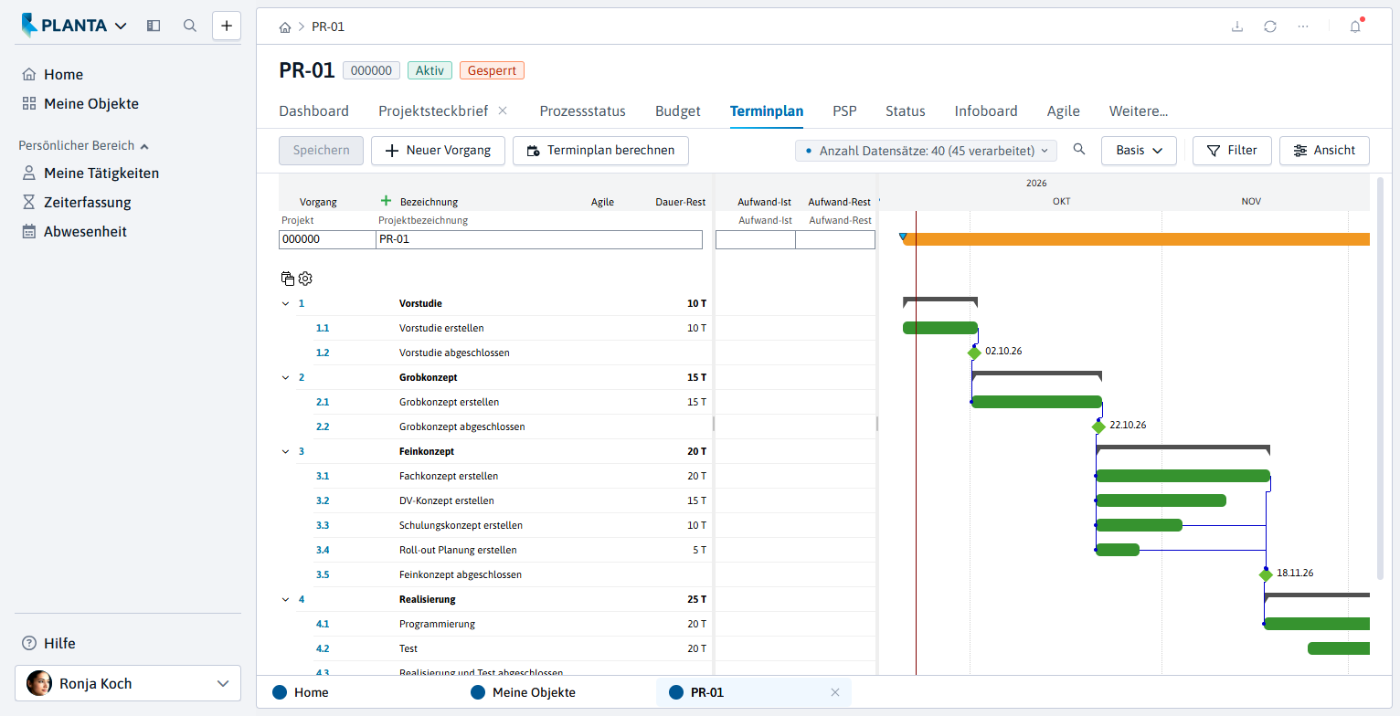
Task: Open the gear settings icon above the task list
Action: pos(305,279)
